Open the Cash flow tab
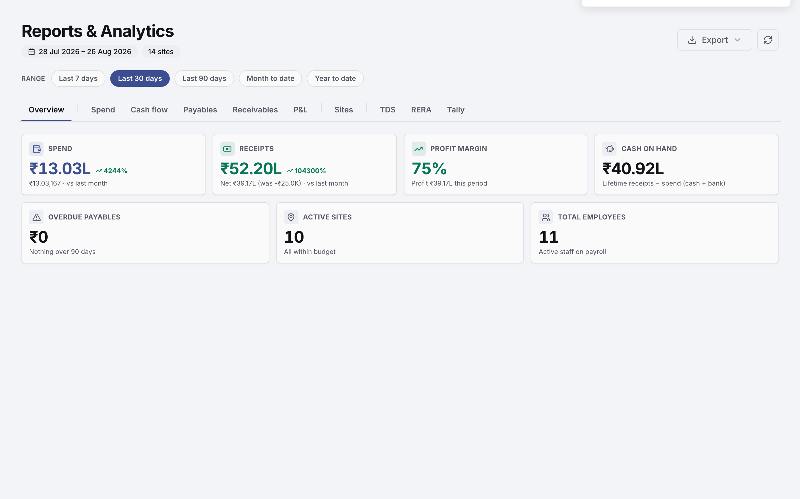 (x=149, y=110)
